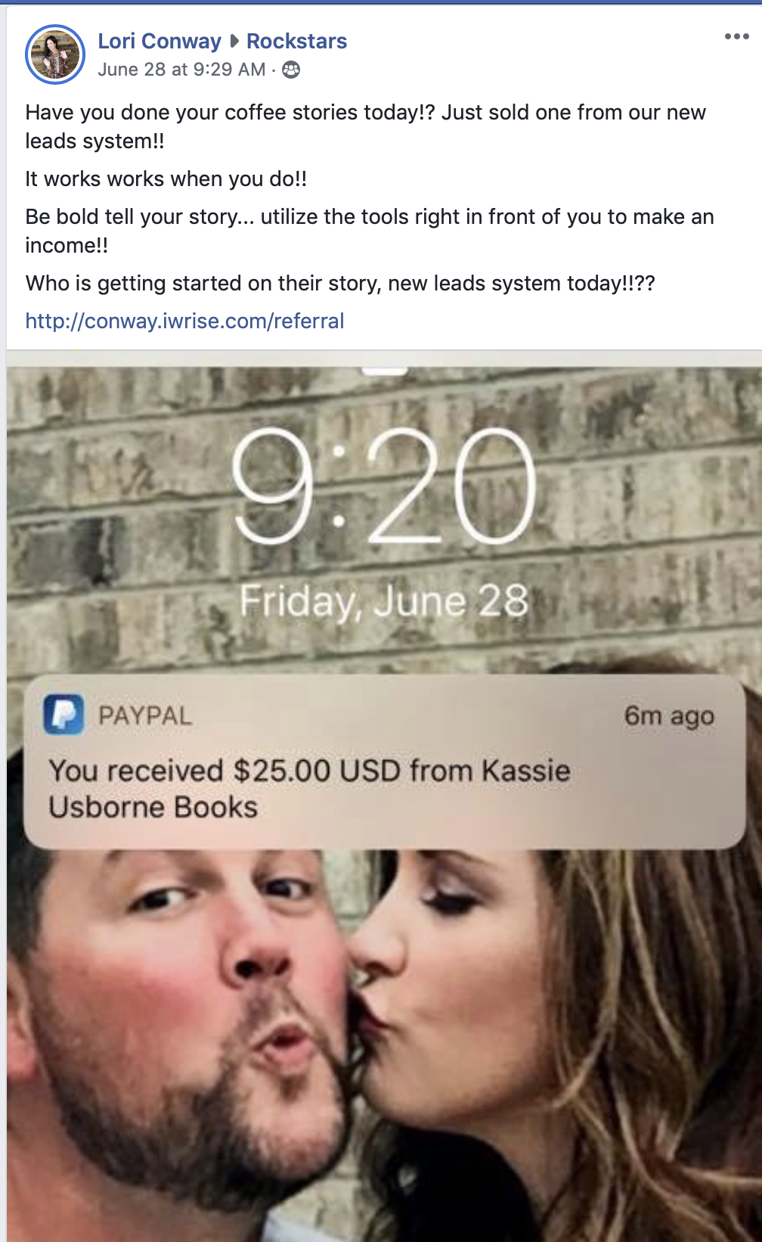Viewport: 762px width, 1242px height.
Task: Click the Friday, June 28 date text
Action: click(384, 602)
